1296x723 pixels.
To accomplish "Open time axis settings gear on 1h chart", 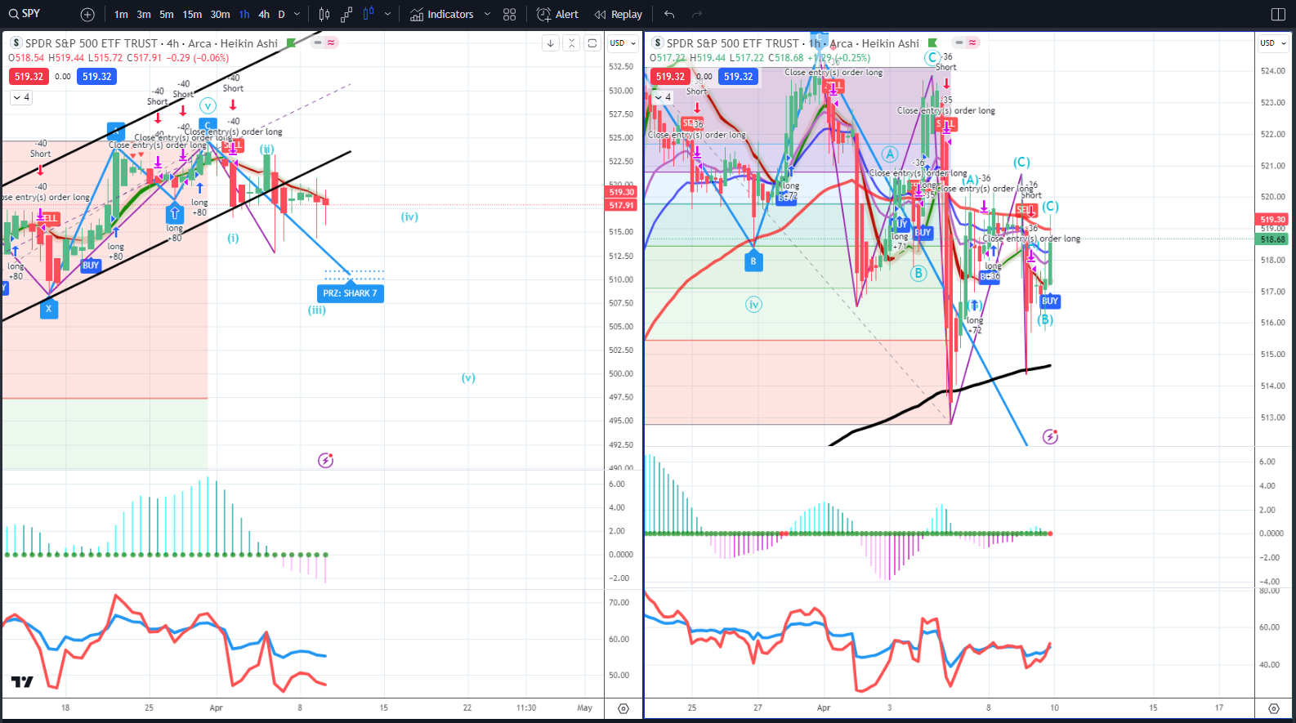I will pyautogui.click(x=1273, y=708).
